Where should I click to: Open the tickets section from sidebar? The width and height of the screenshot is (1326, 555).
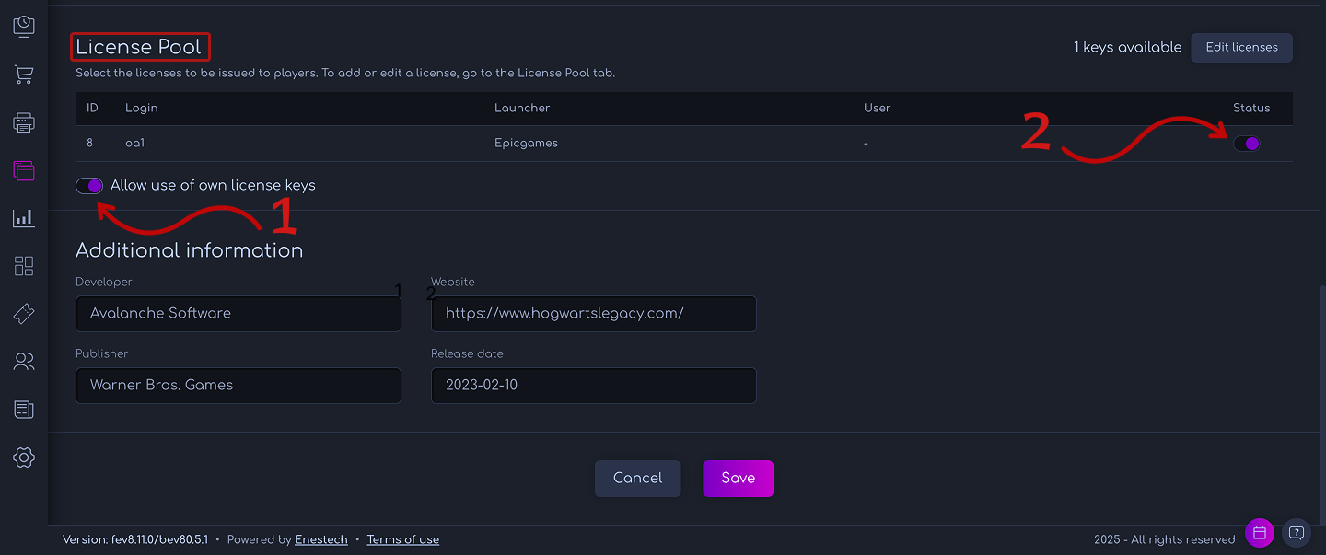pos(23,314)
